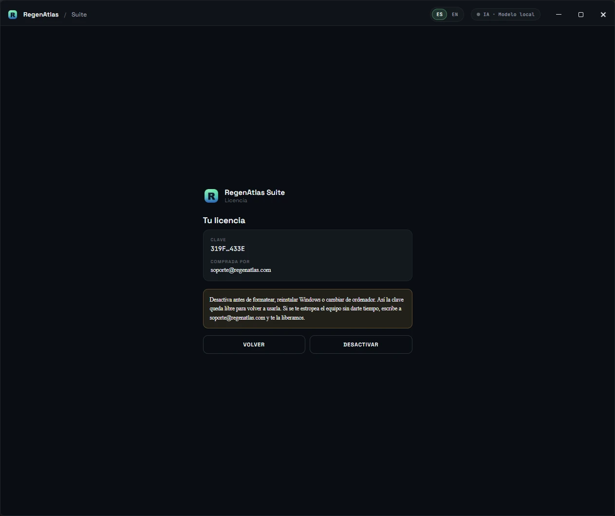Close the RegenAtlas window

pyautogui.click(x=603, y=15)
